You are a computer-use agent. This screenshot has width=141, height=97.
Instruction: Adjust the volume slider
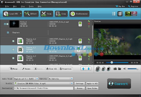(x=133, y=69)
